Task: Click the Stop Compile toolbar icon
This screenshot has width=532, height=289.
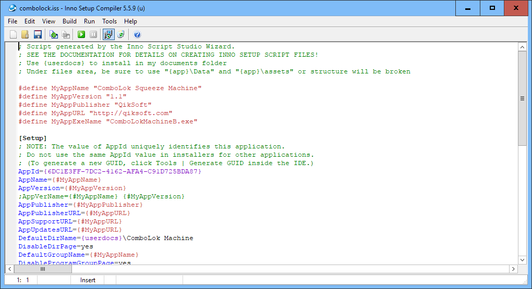Action: (x=66, y=34)
